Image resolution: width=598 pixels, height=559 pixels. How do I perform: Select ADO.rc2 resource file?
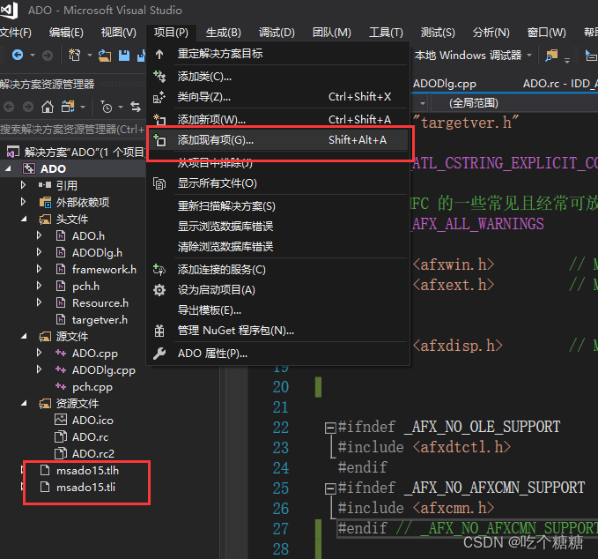pyautogui.click(x=93, y=453)
